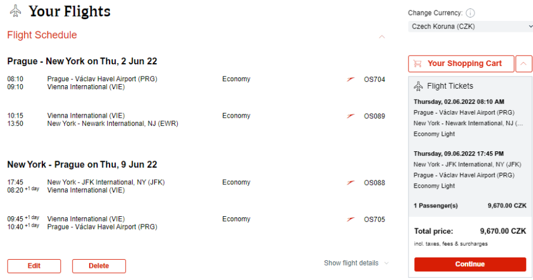Viewport: 533px width, 280px height.
Task: Click the airline logo next to OS705
Action: click(x=351, y=220)
